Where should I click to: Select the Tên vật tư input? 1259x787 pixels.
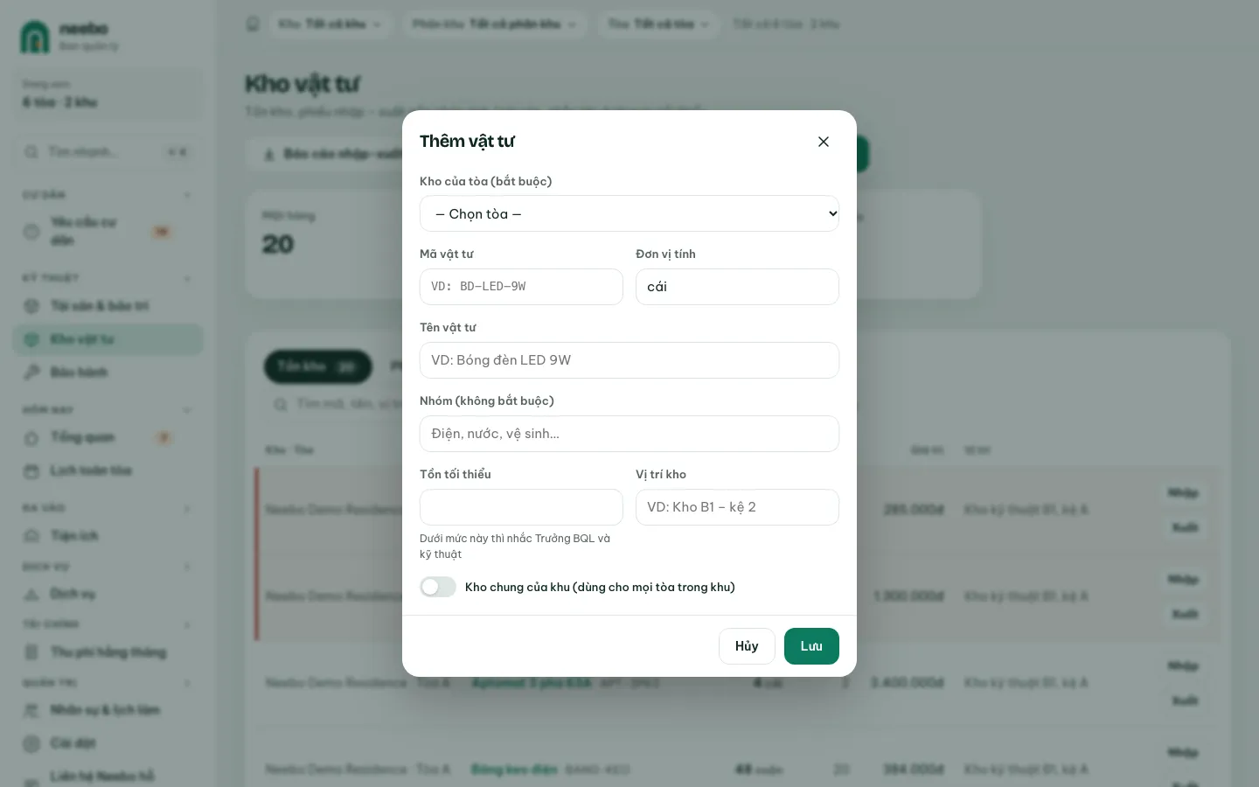[x=629, y=360]
